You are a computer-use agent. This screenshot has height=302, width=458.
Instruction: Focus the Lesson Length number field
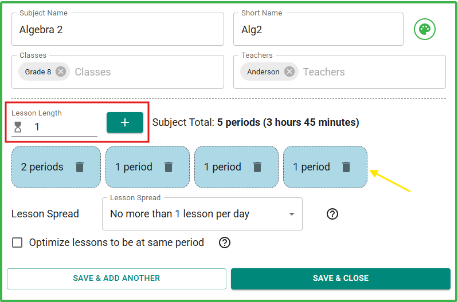[x=63, y=127]
